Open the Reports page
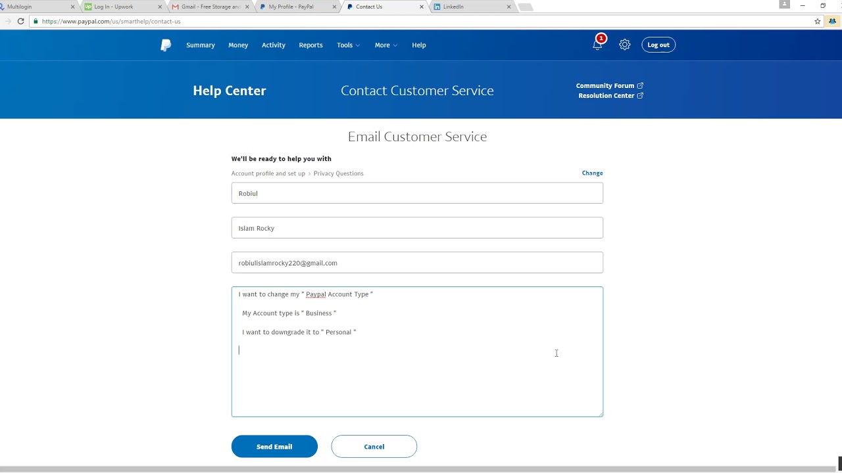 click(310, 45)
